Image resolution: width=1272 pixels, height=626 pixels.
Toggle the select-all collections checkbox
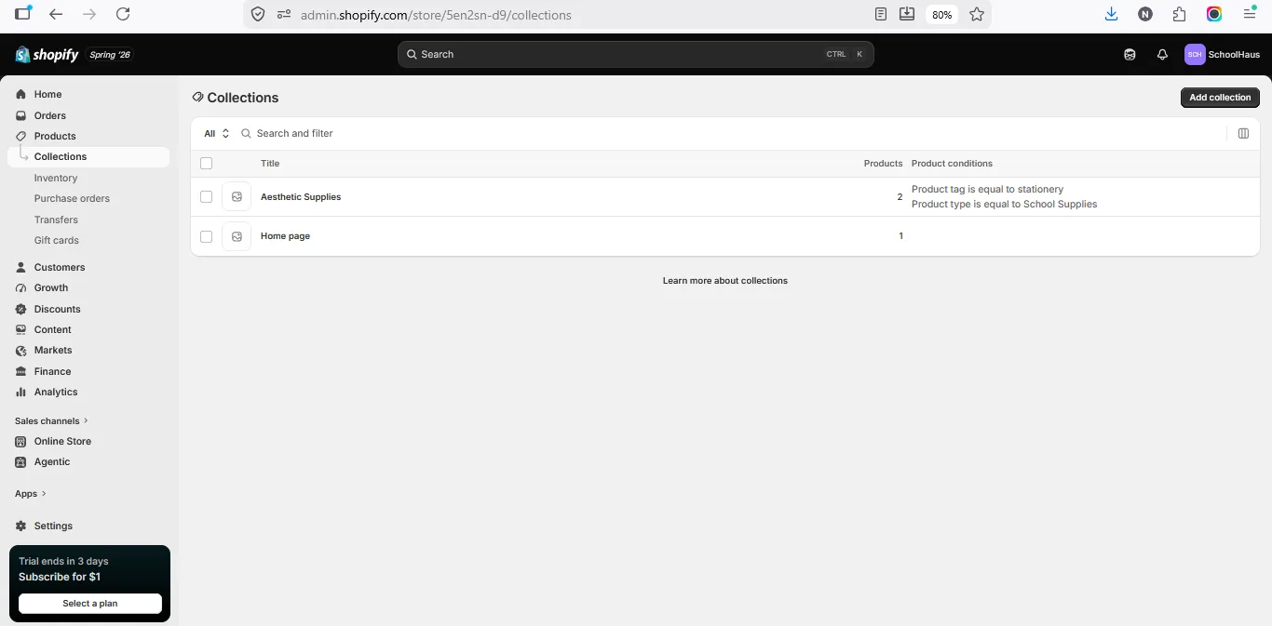click(207, 164)
